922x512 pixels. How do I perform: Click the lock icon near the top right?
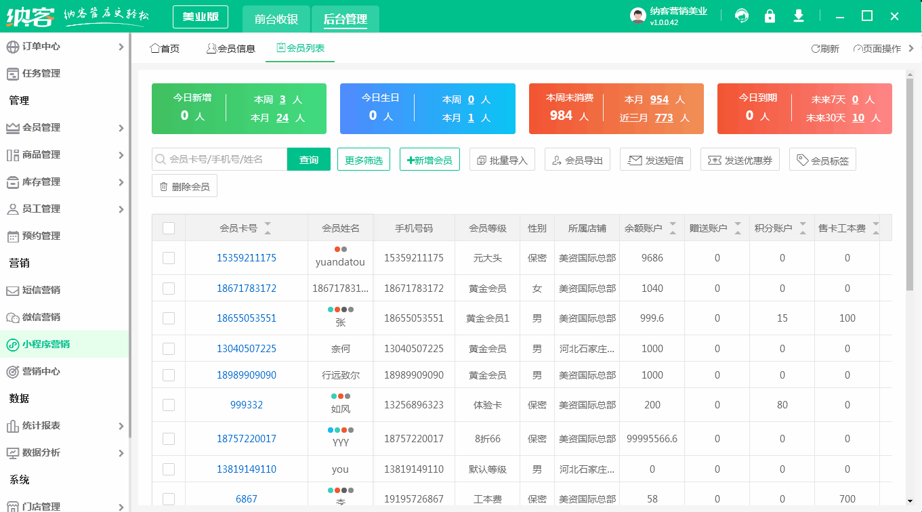coord(770,15)
